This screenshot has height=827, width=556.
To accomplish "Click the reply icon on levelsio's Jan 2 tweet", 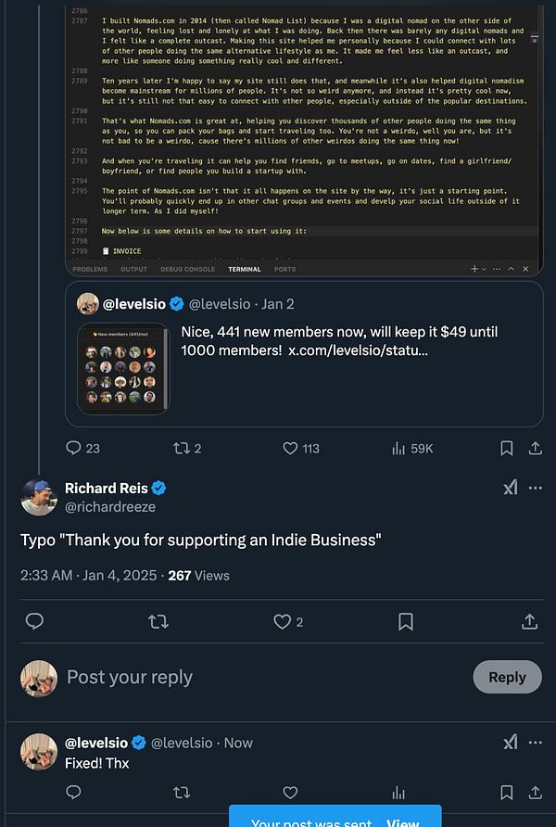I will click(72, 448).
